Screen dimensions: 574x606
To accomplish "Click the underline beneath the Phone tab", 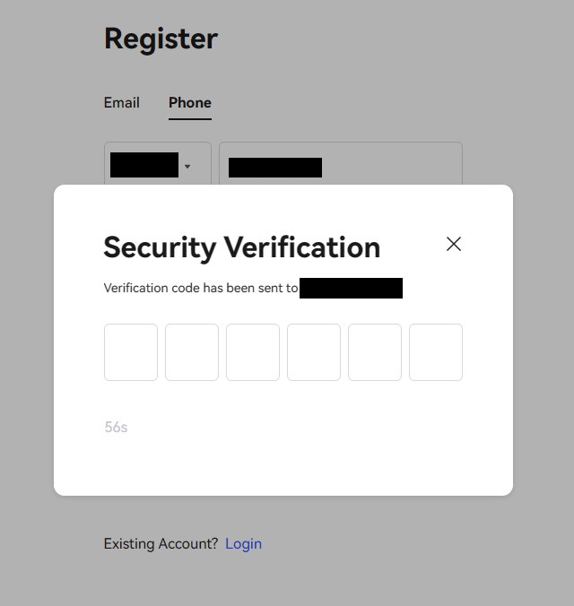I will [190, 118].
